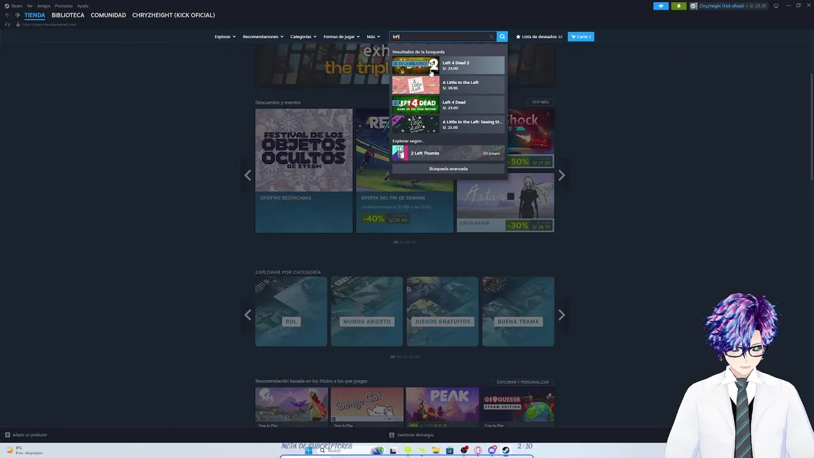Expand the Más dropdown

(x=373, y=36)
